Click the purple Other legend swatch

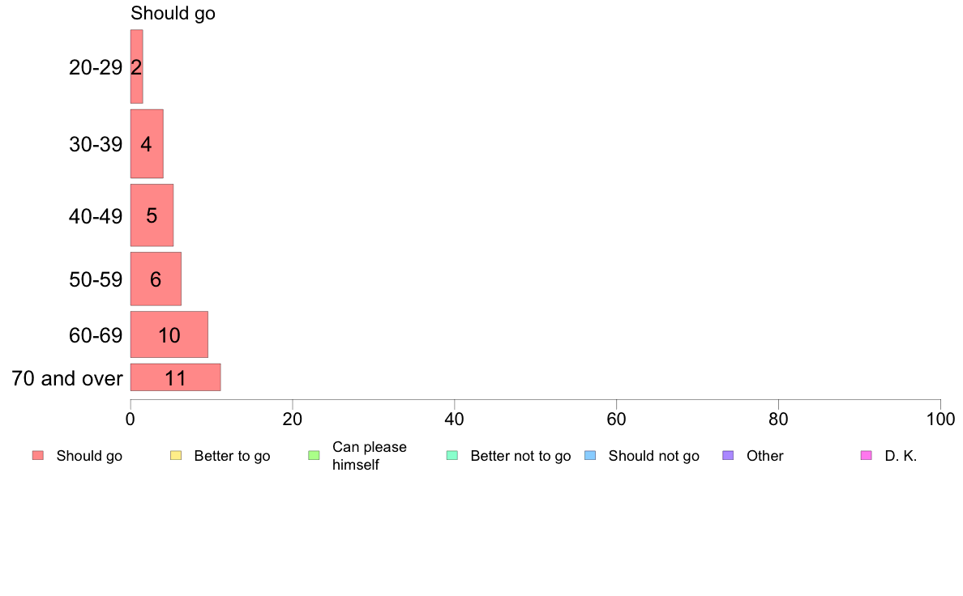tap(729, 455)
